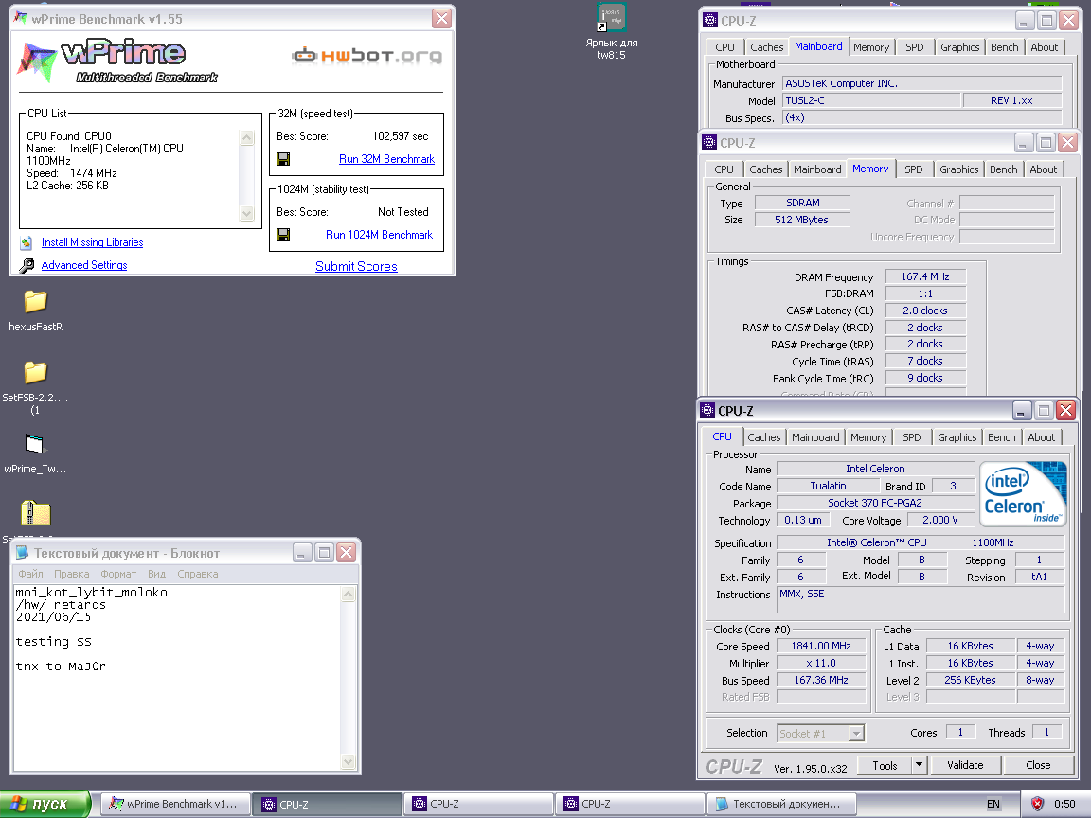Screen dimensions: 1091x818
Task: Switch to wPrime Benchmark taskbar item
Action: pyautogui.click(x=174, y=804)
